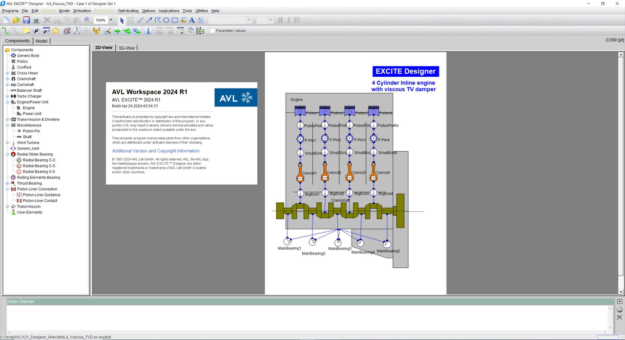Select the pointer arrow tool
This screenshot has width=625, height=340.
(122, 20)
